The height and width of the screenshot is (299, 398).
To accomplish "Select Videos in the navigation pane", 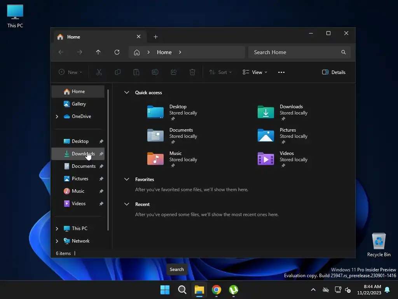I will [78, 204].
